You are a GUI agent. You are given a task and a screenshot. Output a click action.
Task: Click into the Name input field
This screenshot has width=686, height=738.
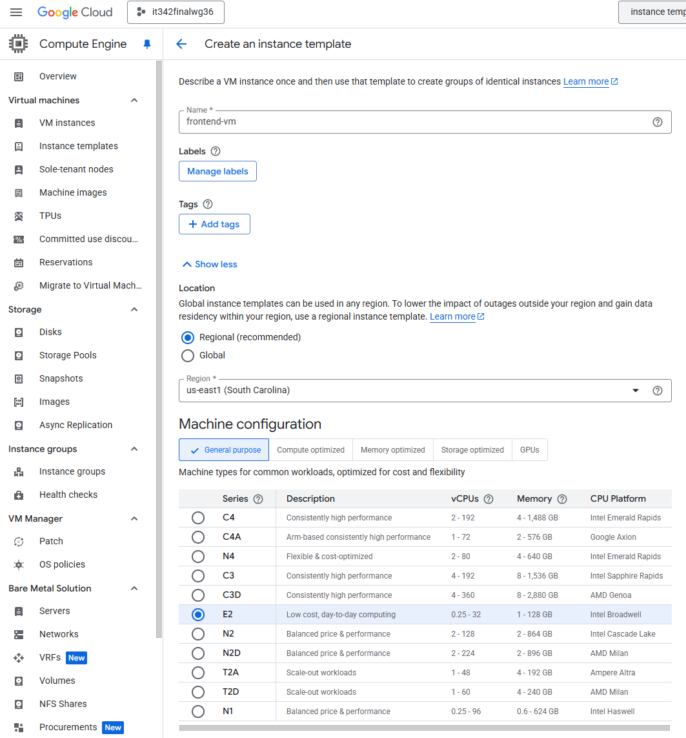413,122
